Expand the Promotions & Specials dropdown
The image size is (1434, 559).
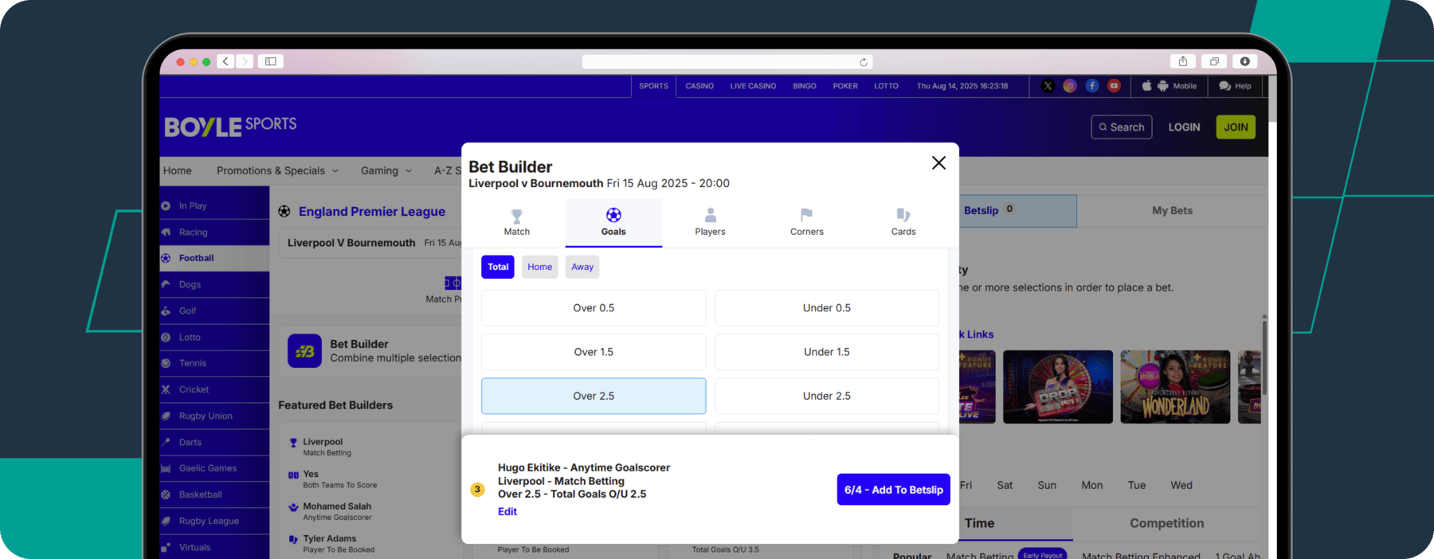tap(277, 170)
